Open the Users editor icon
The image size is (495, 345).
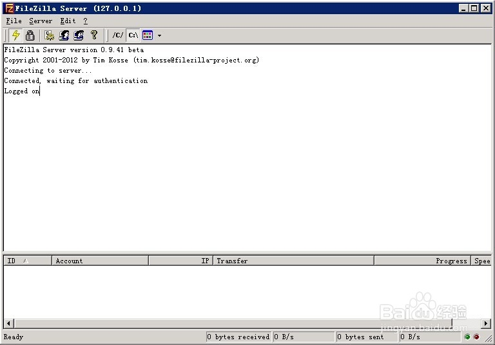[x=64, y=35]
